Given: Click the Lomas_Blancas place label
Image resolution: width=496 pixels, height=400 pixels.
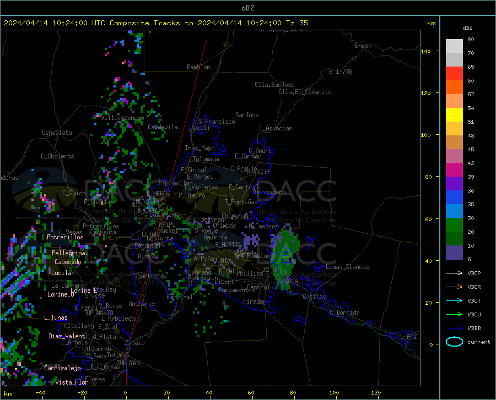Looking at the screenshot, I should 347,267.
